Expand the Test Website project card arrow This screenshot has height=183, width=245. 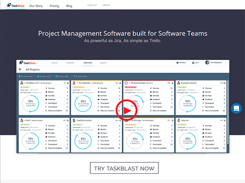click(77, 83)
